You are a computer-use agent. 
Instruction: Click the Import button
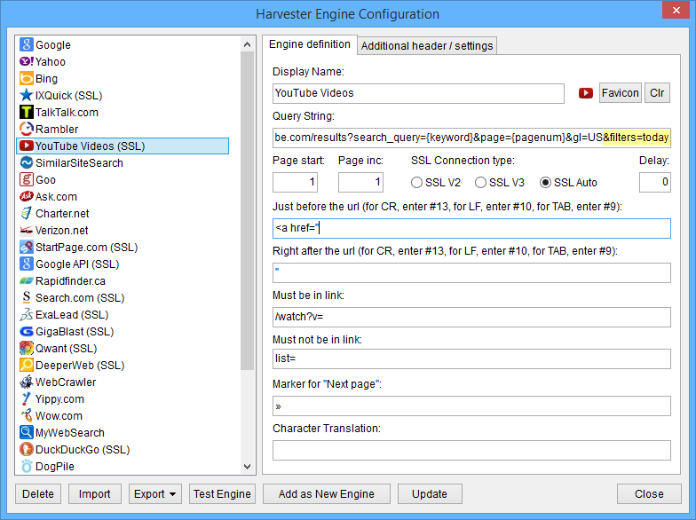coord(94,493)
